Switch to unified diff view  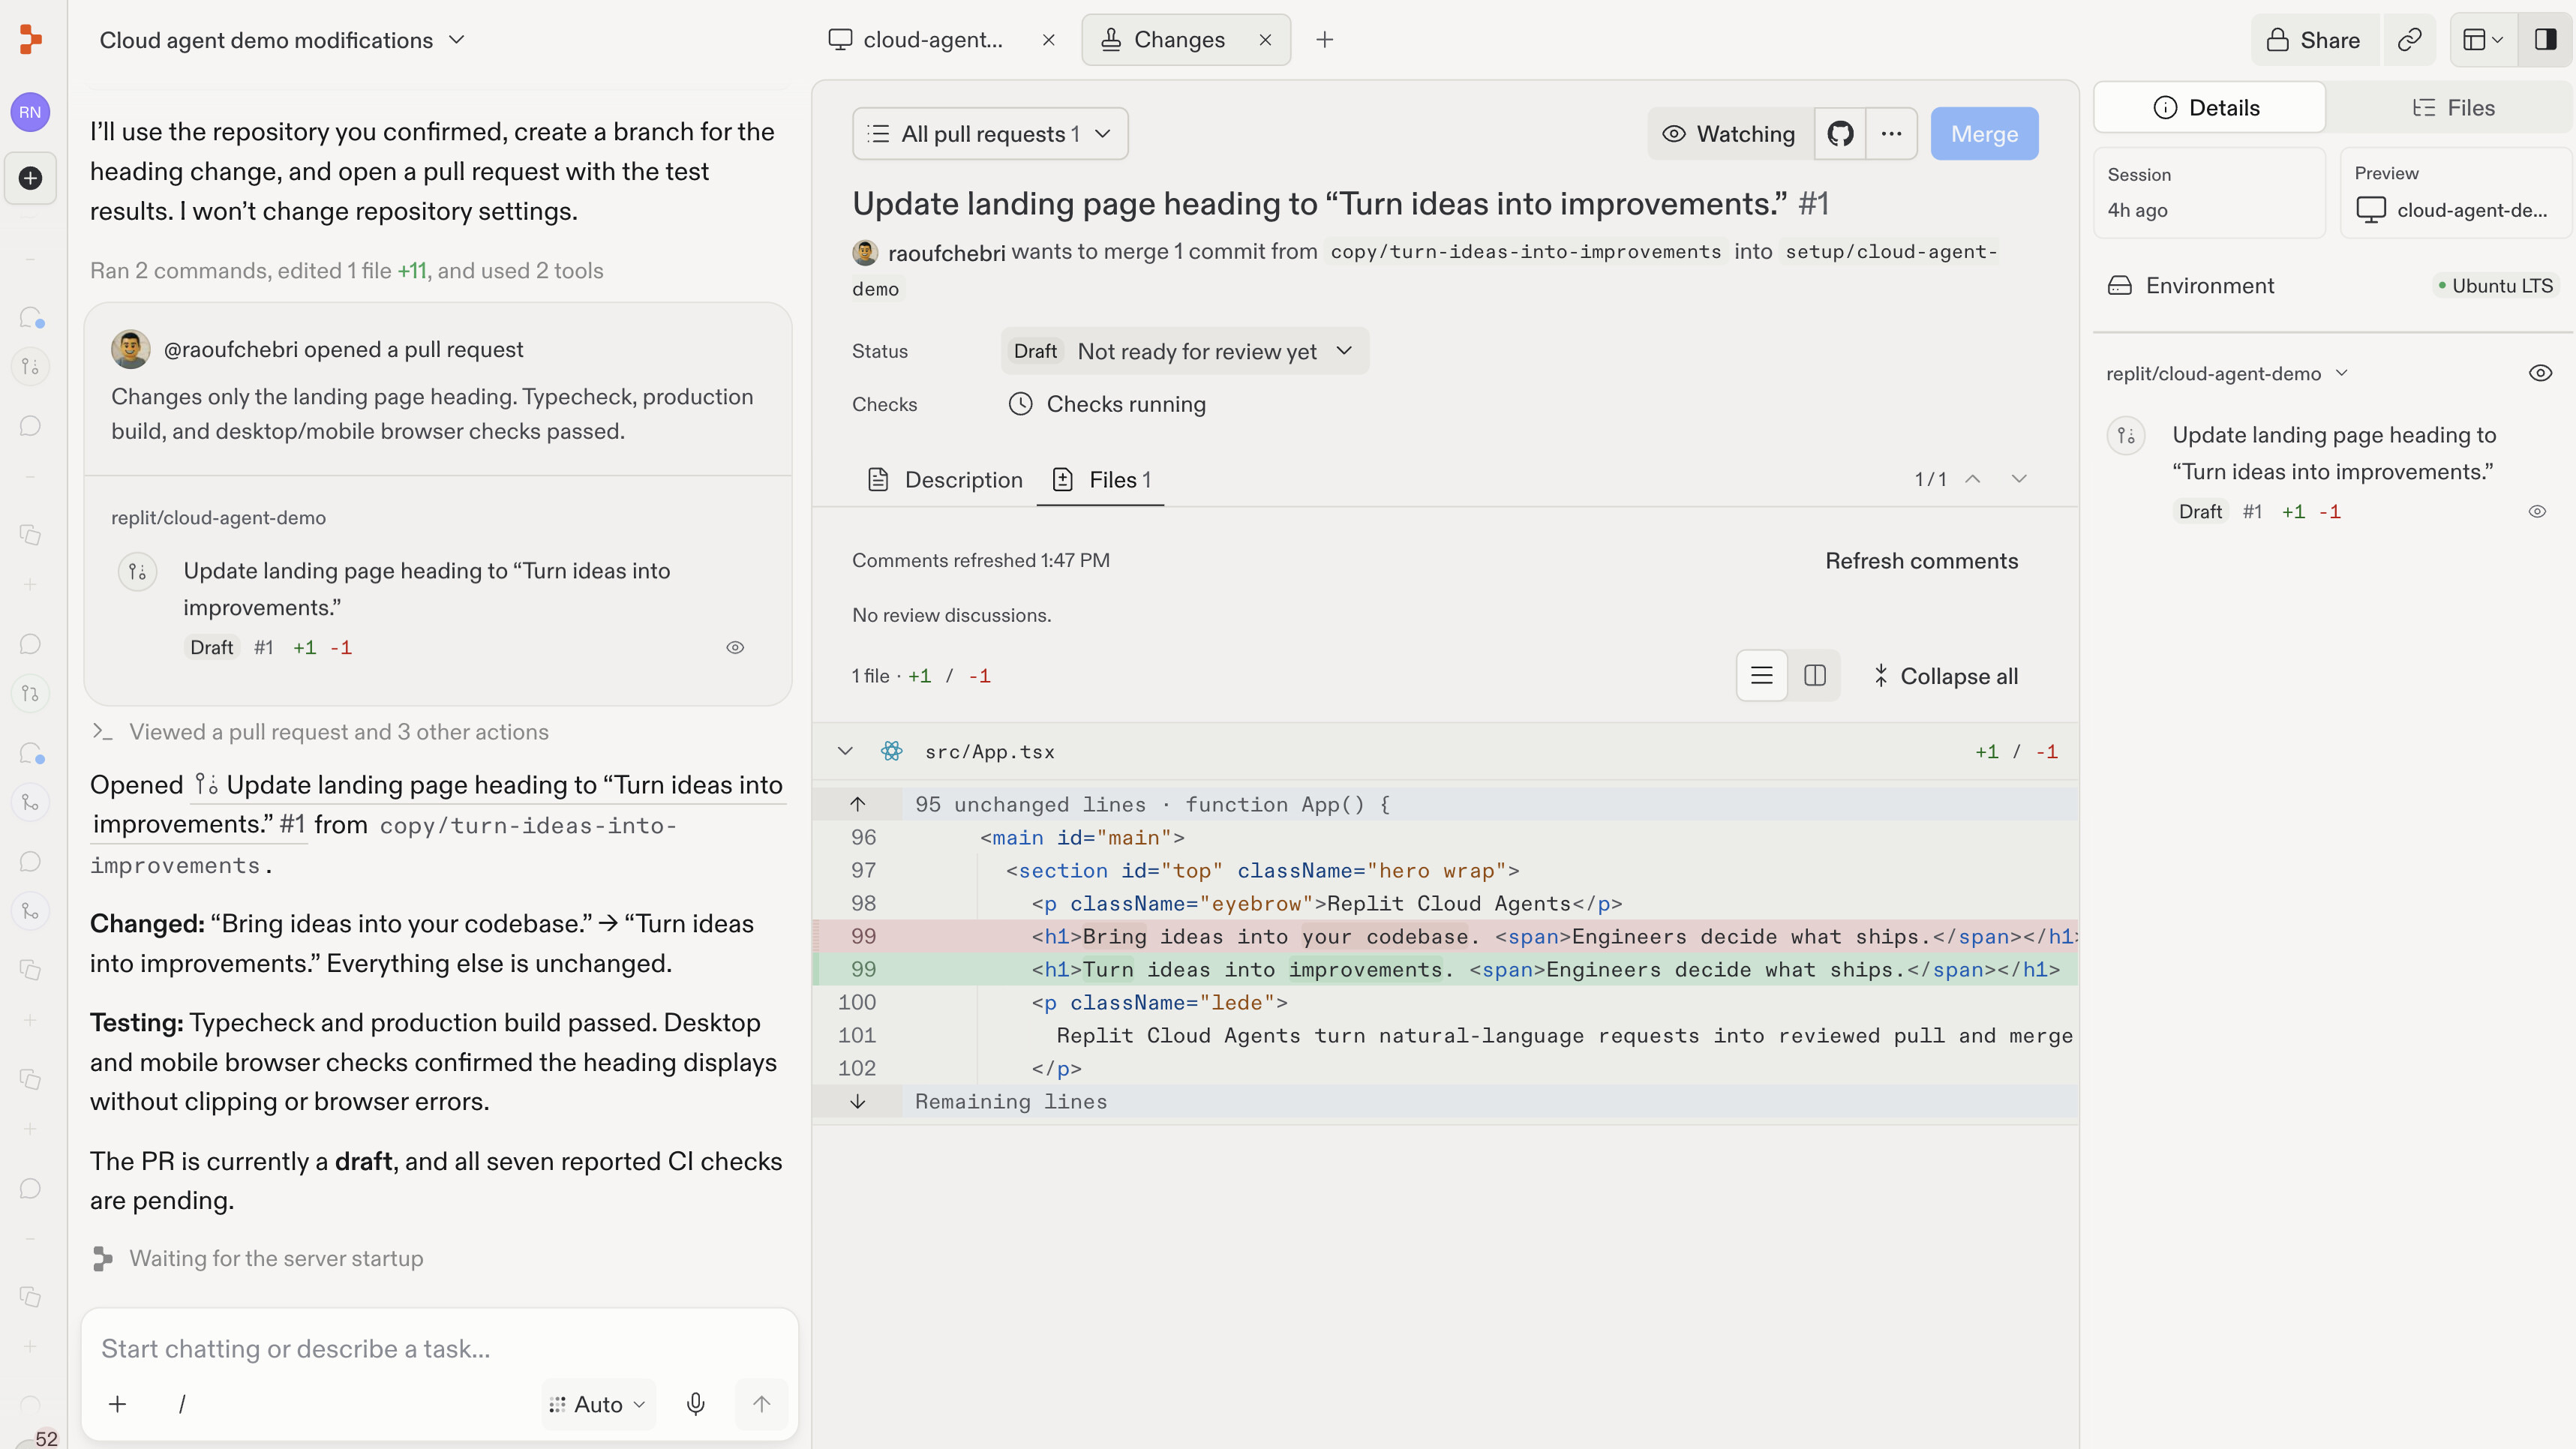[x=1762, y=676]
